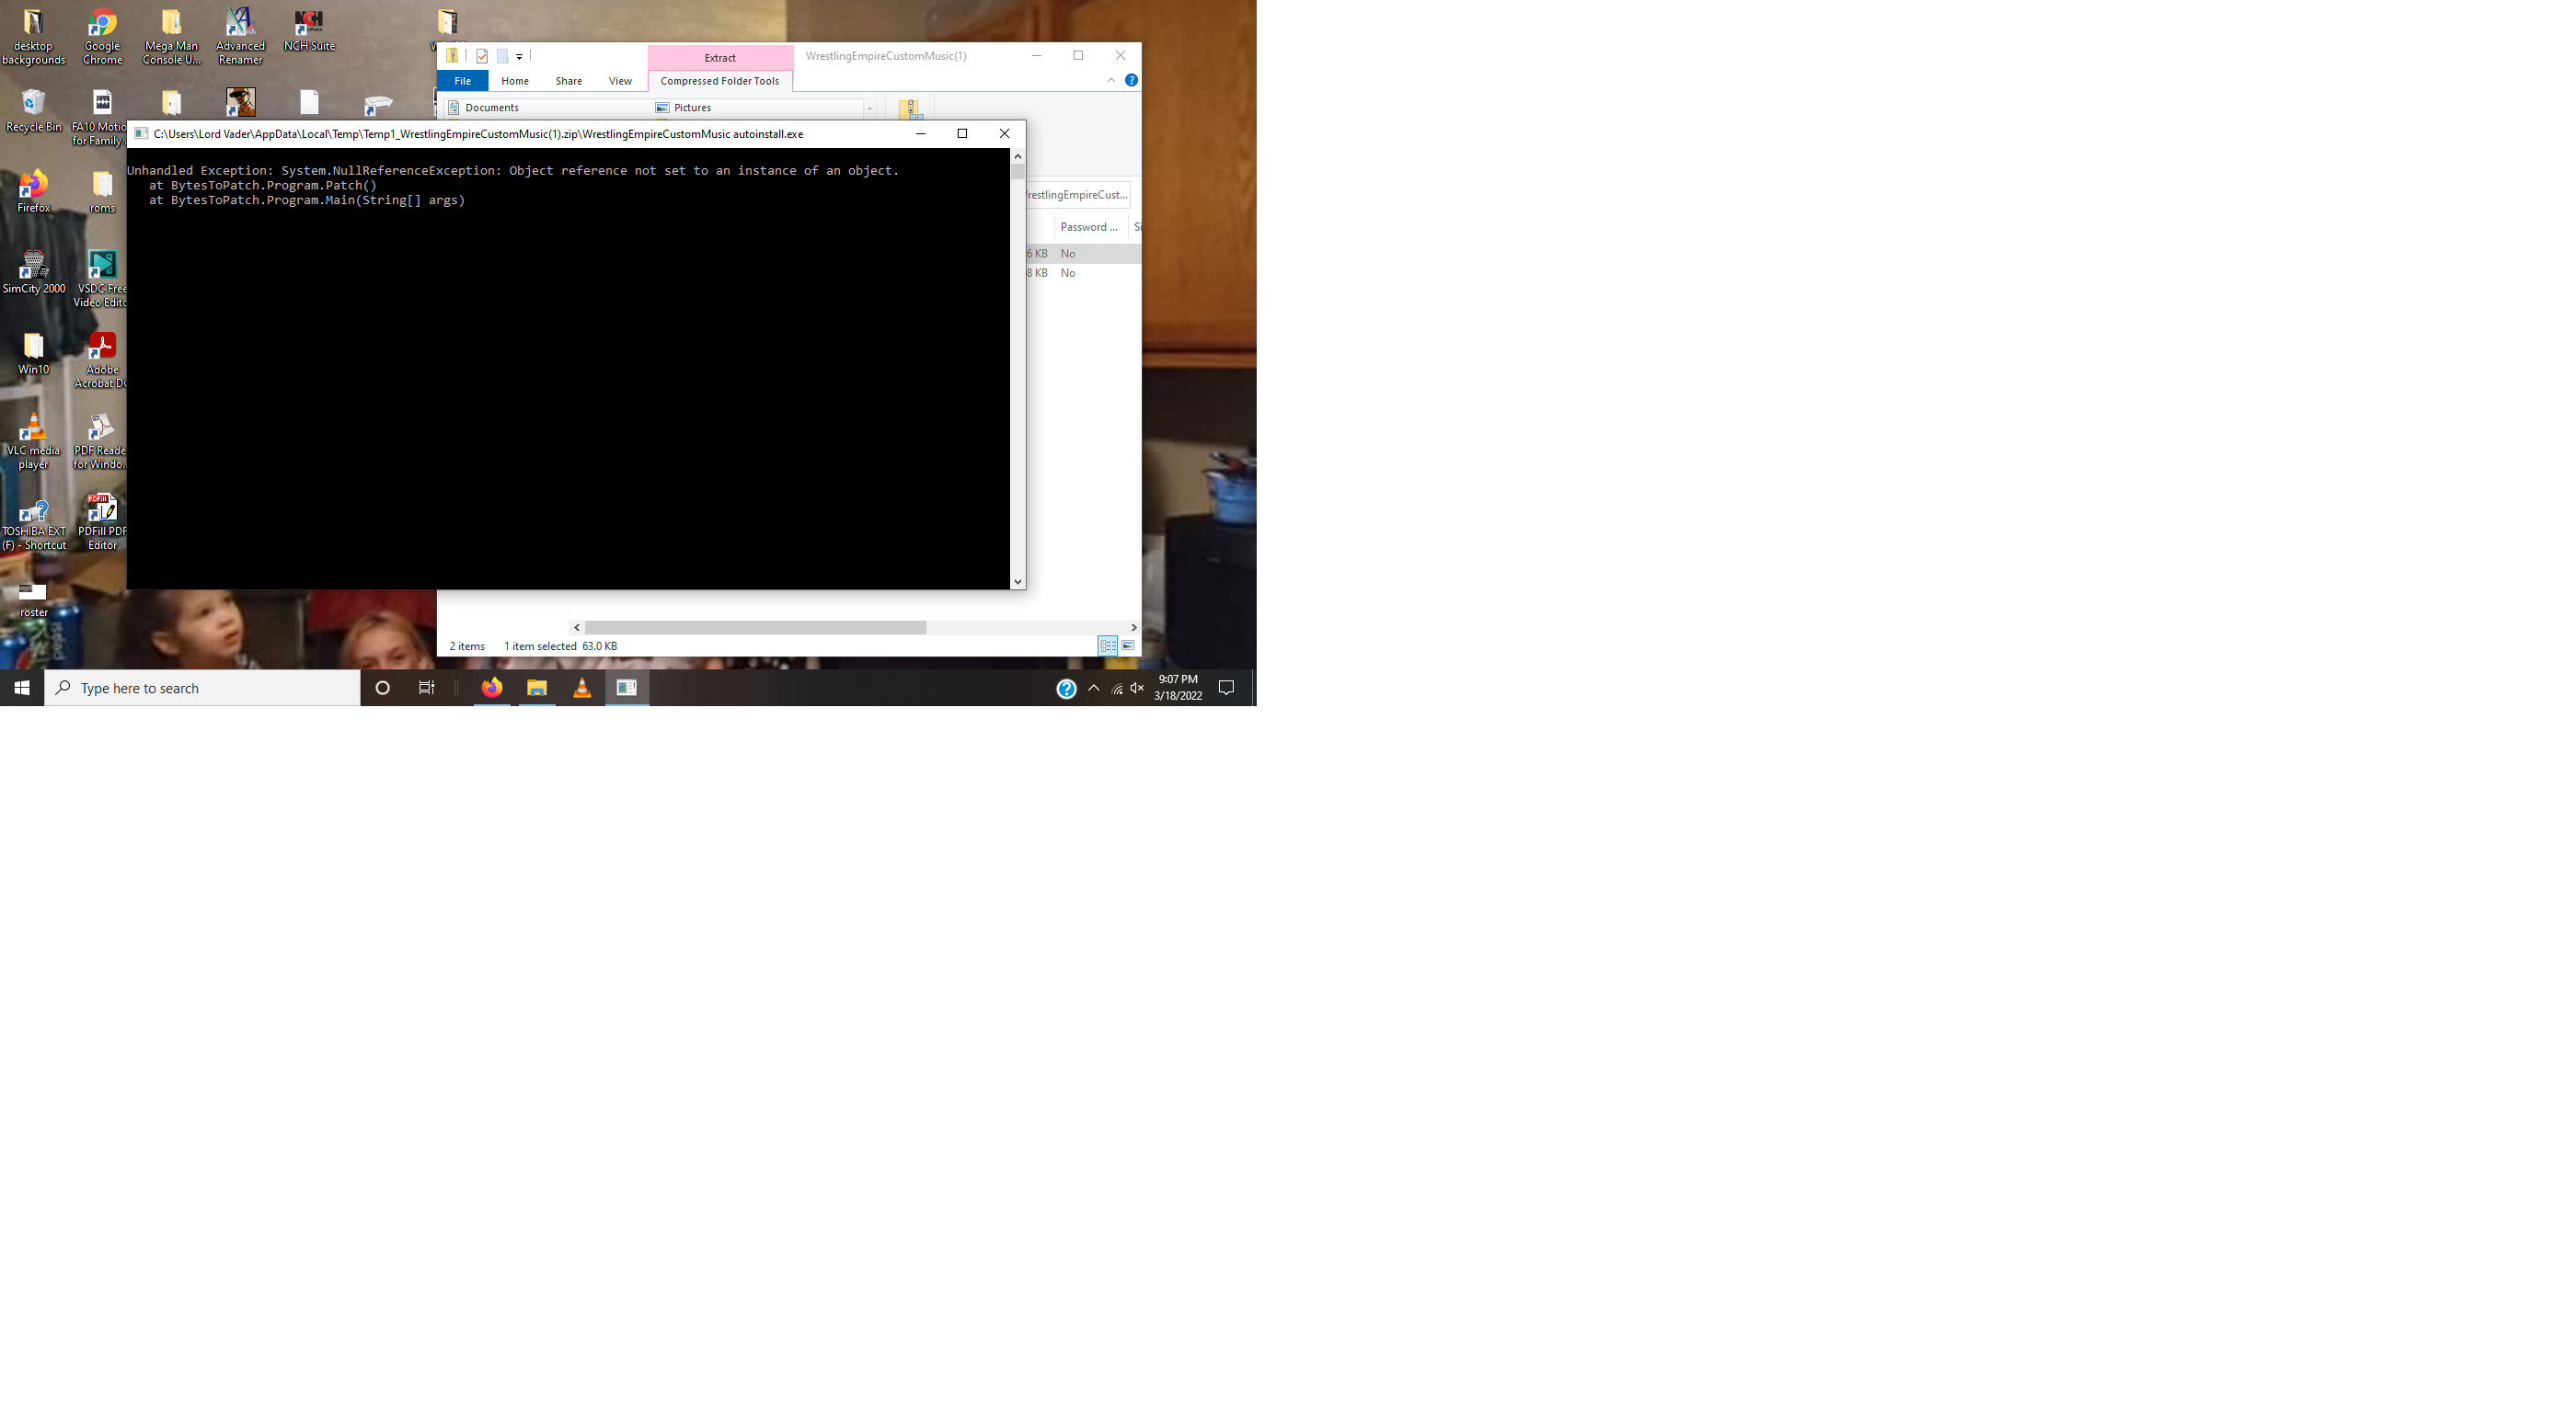Open Help via the blue question mark icon
Image resolution: width=2576 pixels, height=1427 pixels.
[1131, 80]
